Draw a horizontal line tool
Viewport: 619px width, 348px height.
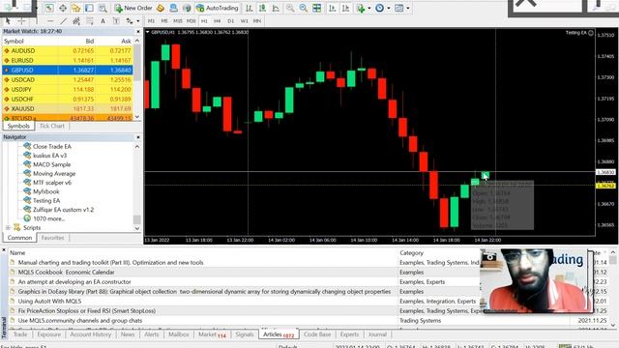[50, 21]
